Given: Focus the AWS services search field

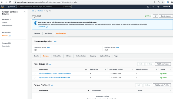Looking at the screenshot, I should click(x=44, y=6).
